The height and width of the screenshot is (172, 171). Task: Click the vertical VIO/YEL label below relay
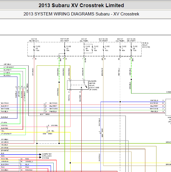coord(69,98)
